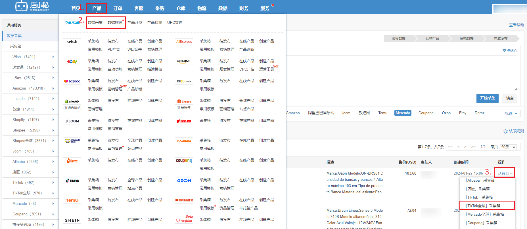Screen dimensions: 527x229
Task: Open Amazon CPC广告 link
Action: tap(247, 69)
